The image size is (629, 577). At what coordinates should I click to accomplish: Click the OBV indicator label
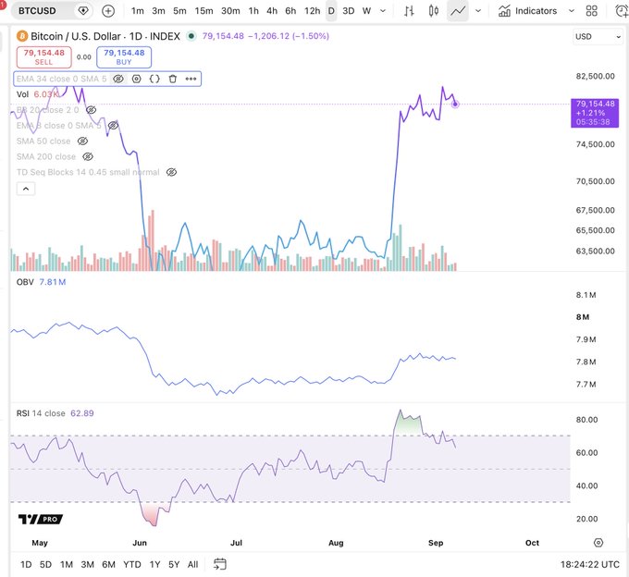[25, 282]
